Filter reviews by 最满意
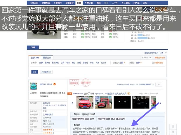 [47, 63]
